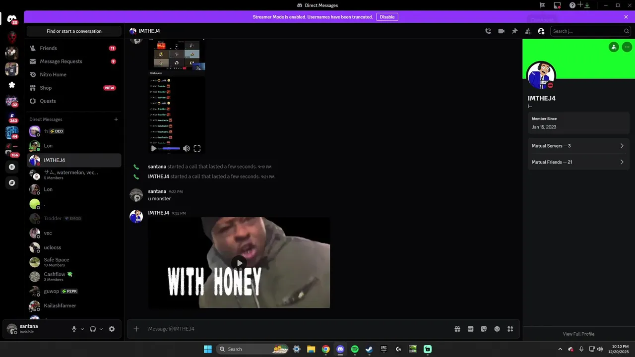Click IMTHEJ4 profile avatar in side panel
Image resolution: width=635 pixels, height=357 pixels.
(x=541, y=76)
